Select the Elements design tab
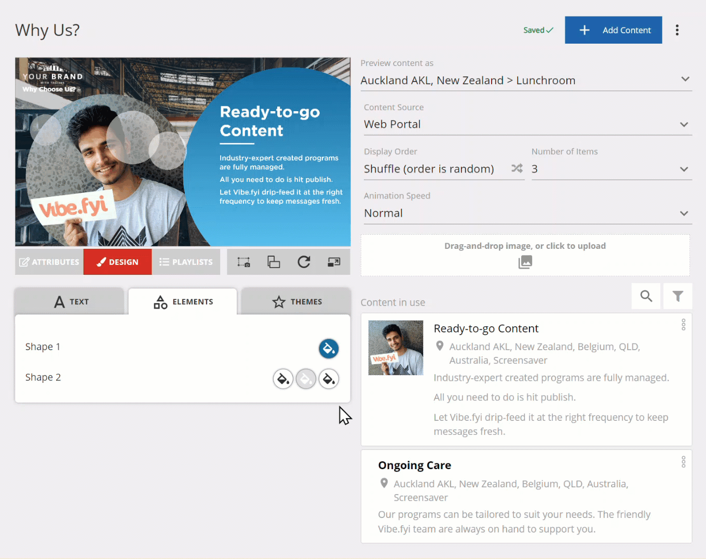The width and height of the screenshot is (706, 559). 183,301
